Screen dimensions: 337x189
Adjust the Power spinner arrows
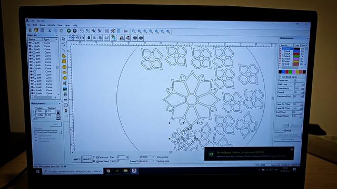[x=302, y=92]
